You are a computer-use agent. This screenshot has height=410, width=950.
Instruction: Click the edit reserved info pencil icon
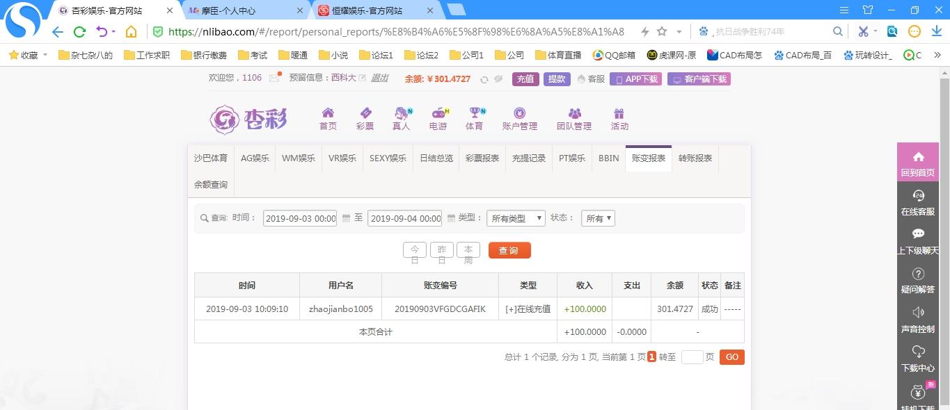pos(362,78)
